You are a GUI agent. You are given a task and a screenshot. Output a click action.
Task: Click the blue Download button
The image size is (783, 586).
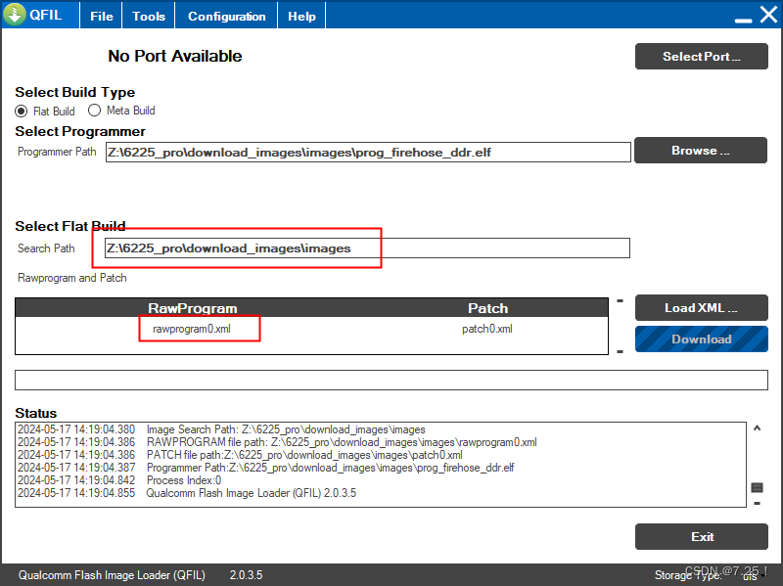click(x=701, y=338)
